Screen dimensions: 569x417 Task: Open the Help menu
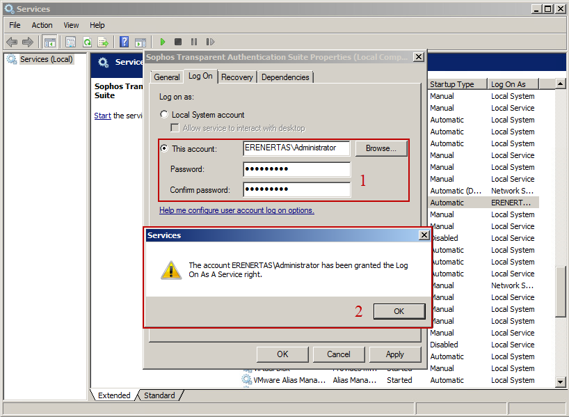click(x=97, y=25)
